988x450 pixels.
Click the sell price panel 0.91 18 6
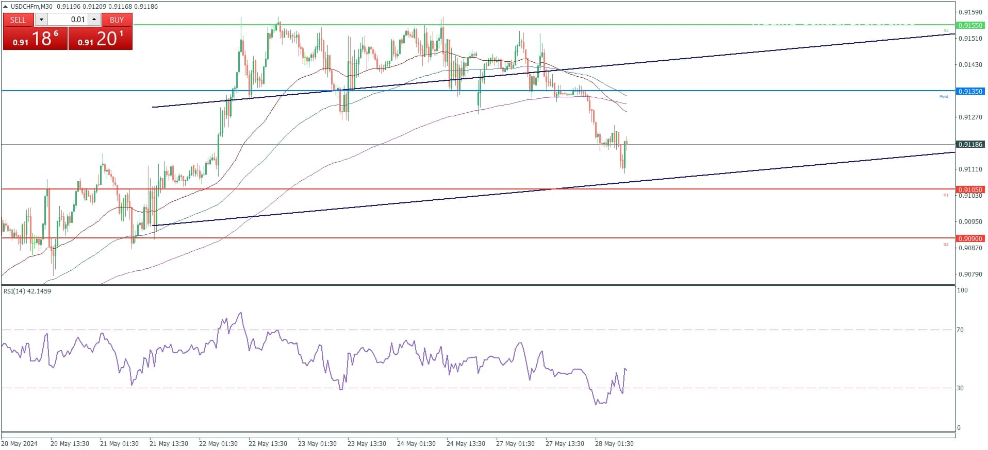35,39
